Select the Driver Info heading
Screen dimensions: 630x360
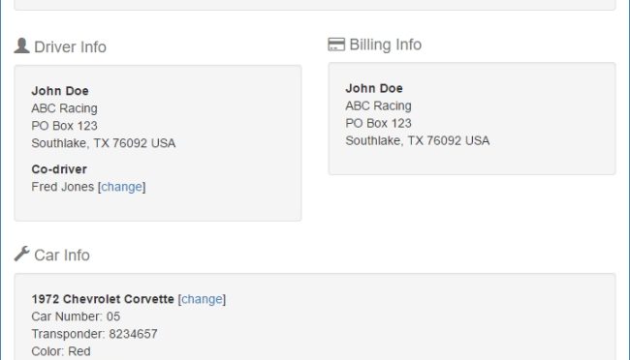coord(71,47)
